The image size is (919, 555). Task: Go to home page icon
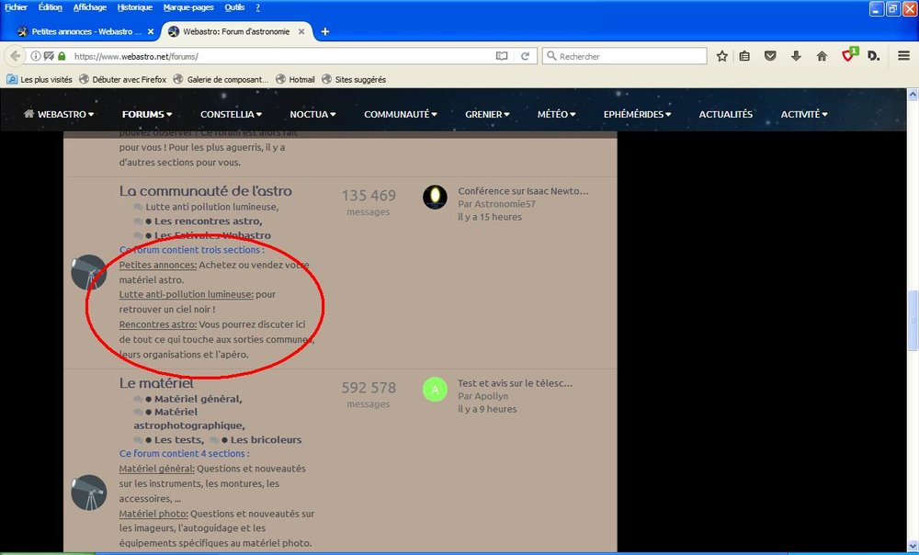click(822, 56)
